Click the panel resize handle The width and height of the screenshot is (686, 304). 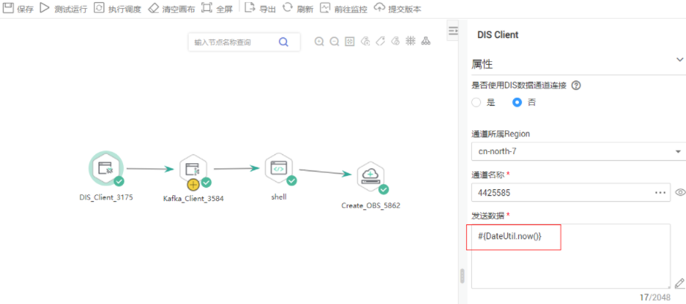tap(462, 276)
